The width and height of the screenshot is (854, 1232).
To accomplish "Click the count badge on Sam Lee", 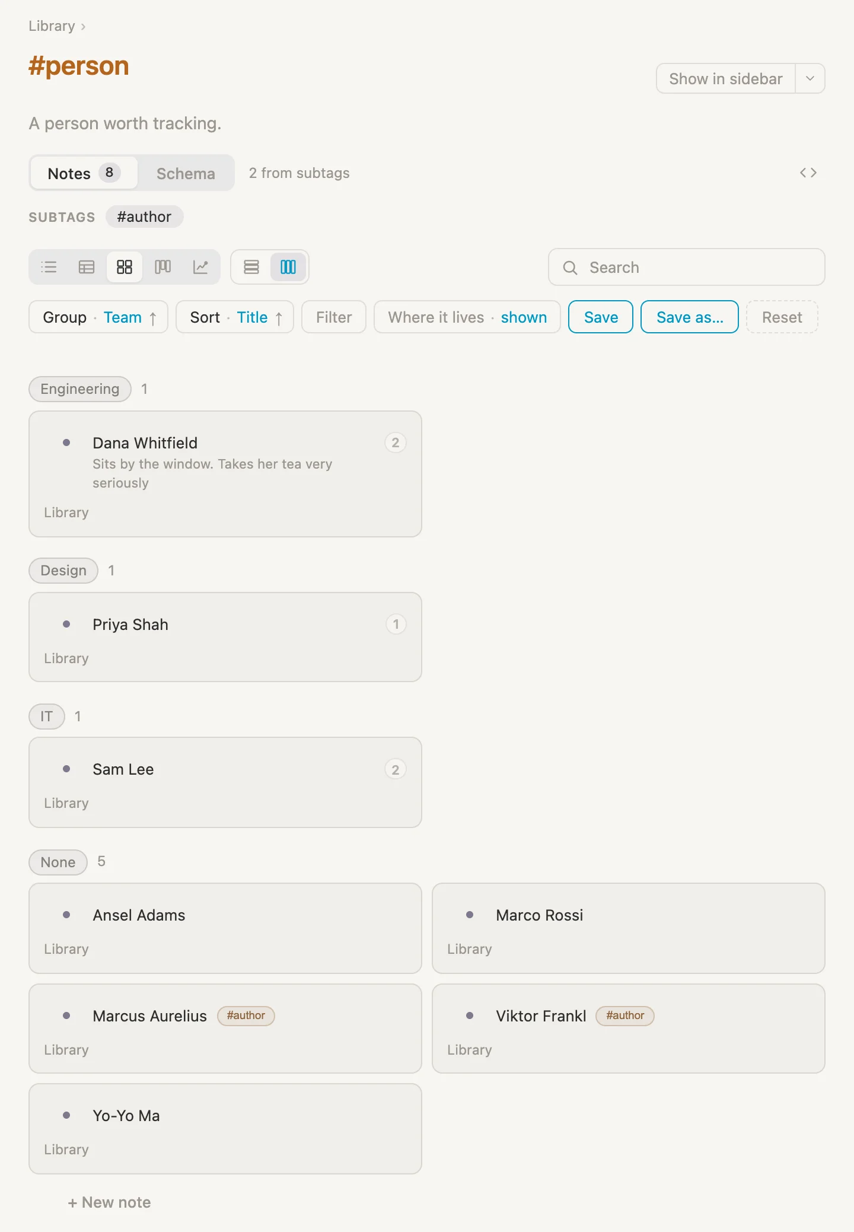I will pos(396,769).
